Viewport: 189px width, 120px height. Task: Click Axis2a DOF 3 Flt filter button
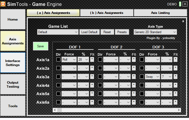pyautogui.click(x=175, y=68)
